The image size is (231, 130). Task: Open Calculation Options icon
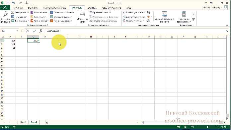184,14
